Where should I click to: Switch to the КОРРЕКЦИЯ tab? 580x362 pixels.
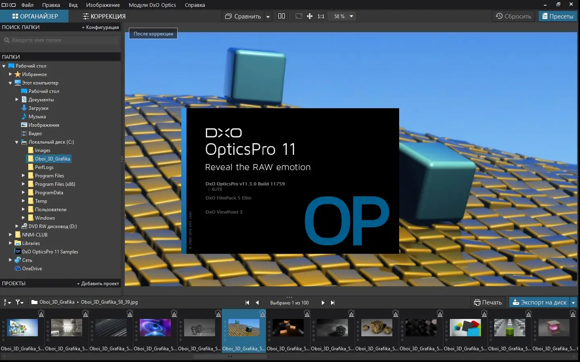[x=104, y=16]
